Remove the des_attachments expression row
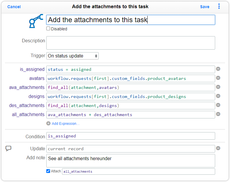The width and height of the screenshot is (230, 182). (x=218, y=105)
